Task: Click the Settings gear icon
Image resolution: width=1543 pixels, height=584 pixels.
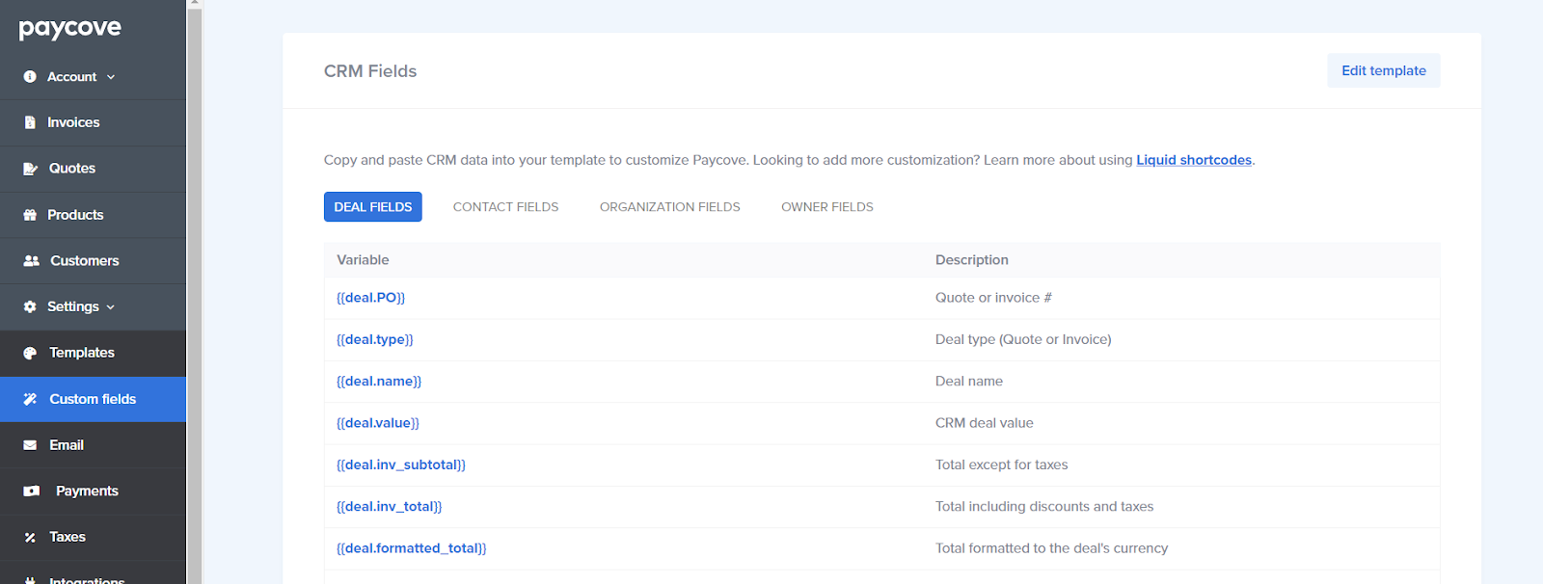Action: pyautogui.click(x=30, y=306)
